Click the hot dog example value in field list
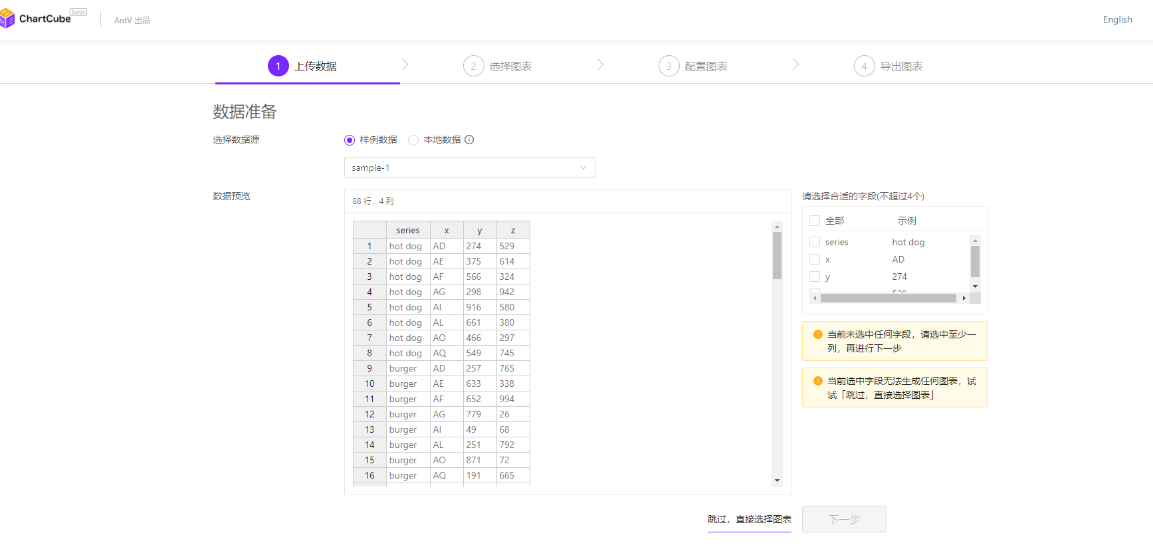 click(x=908, y=242)
